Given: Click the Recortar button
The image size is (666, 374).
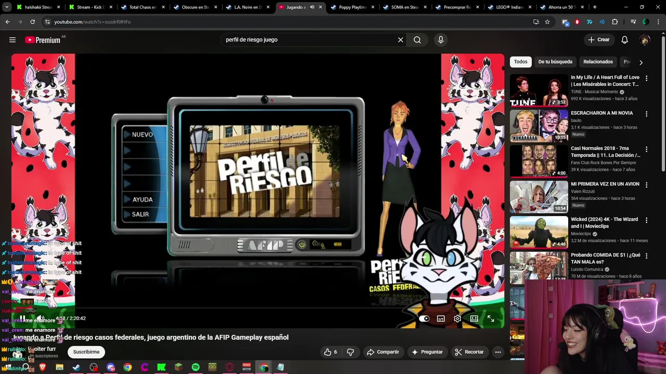Looking at the screenshot, I should coord(469,352).
